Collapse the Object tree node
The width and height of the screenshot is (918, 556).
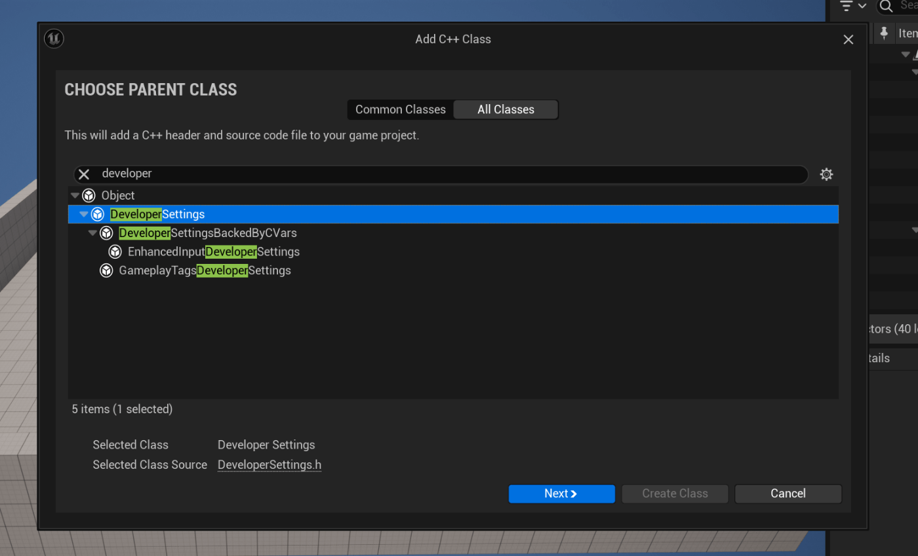pyautogui.click(x=75, y=195)
